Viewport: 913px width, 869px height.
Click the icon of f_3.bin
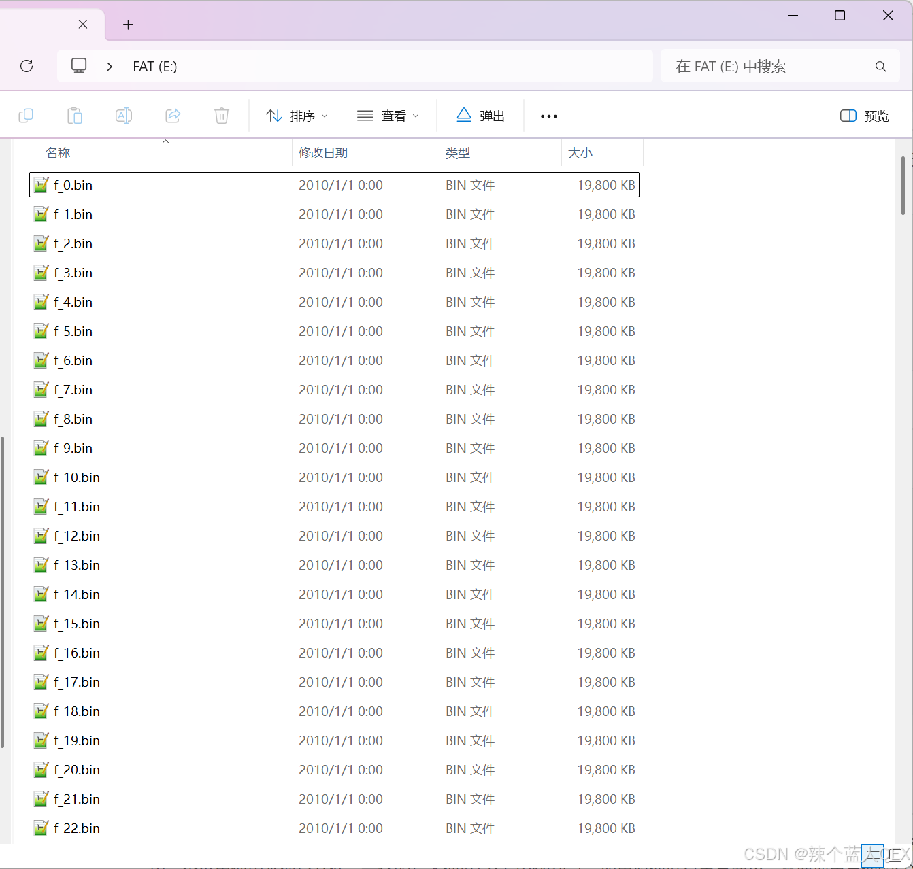coord(41,273)
